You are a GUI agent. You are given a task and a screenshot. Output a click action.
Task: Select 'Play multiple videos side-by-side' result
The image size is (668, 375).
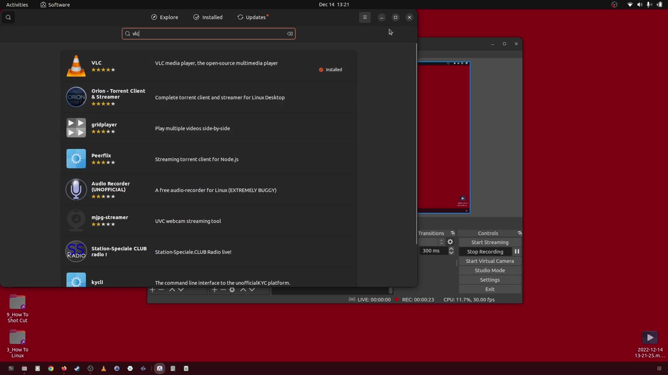(192, 128)
